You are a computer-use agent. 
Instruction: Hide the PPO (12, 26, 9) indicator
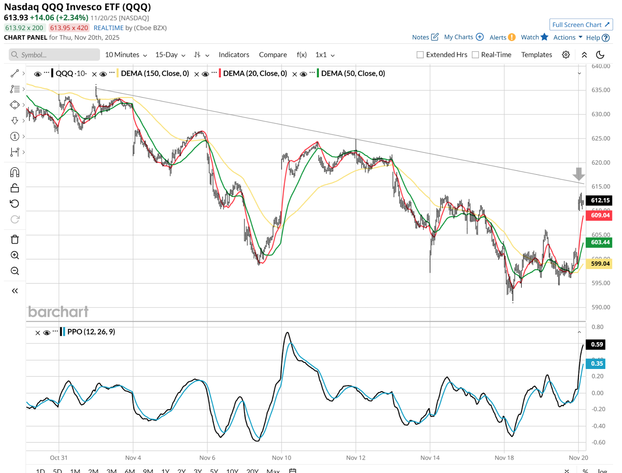coord(47,333)
